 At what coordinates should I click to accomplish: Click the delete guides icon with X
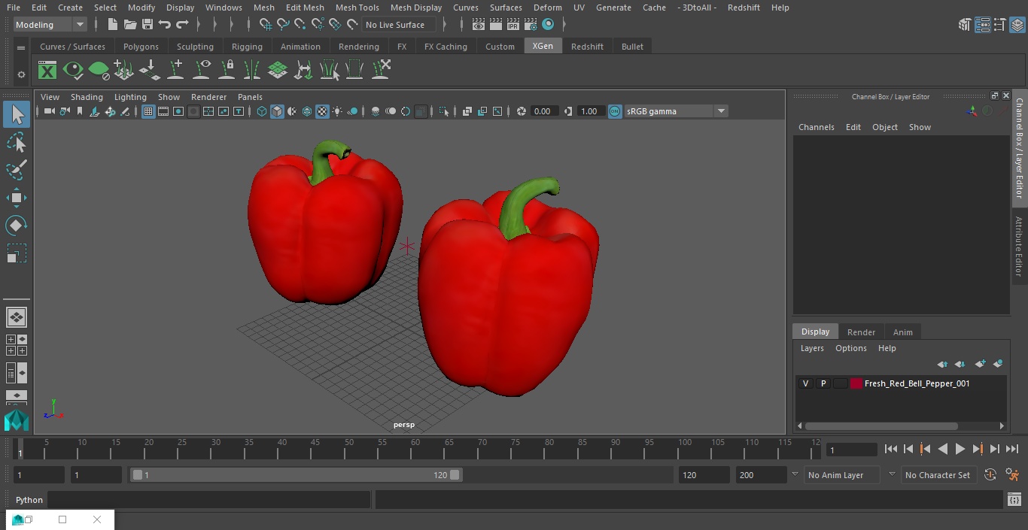pyautogui.click(x=380, y=71)
